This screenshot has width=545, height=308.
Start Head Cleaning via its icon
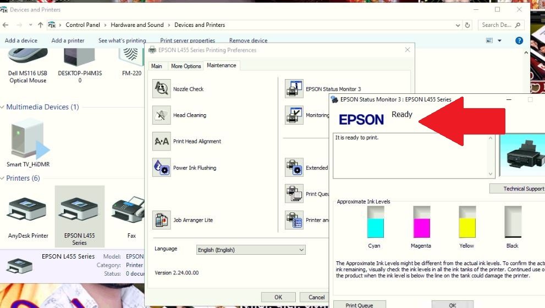(161, 115)
